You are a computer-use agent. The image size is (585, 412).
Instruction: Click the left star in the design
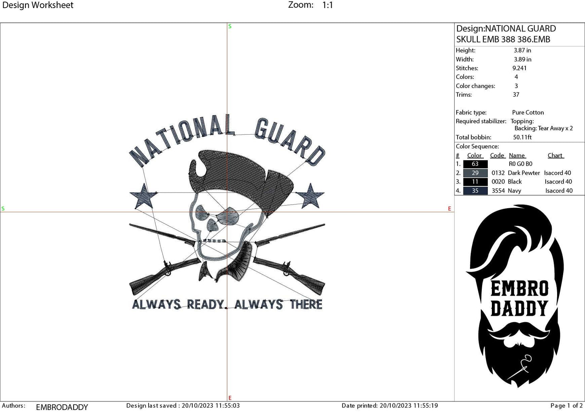point(144,196)
